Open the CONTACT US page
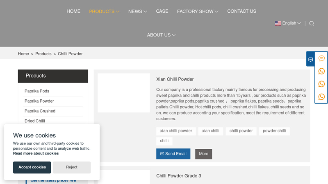Viewport: 328px width, 184px height. pyautogui.click(x=241, y=11)
